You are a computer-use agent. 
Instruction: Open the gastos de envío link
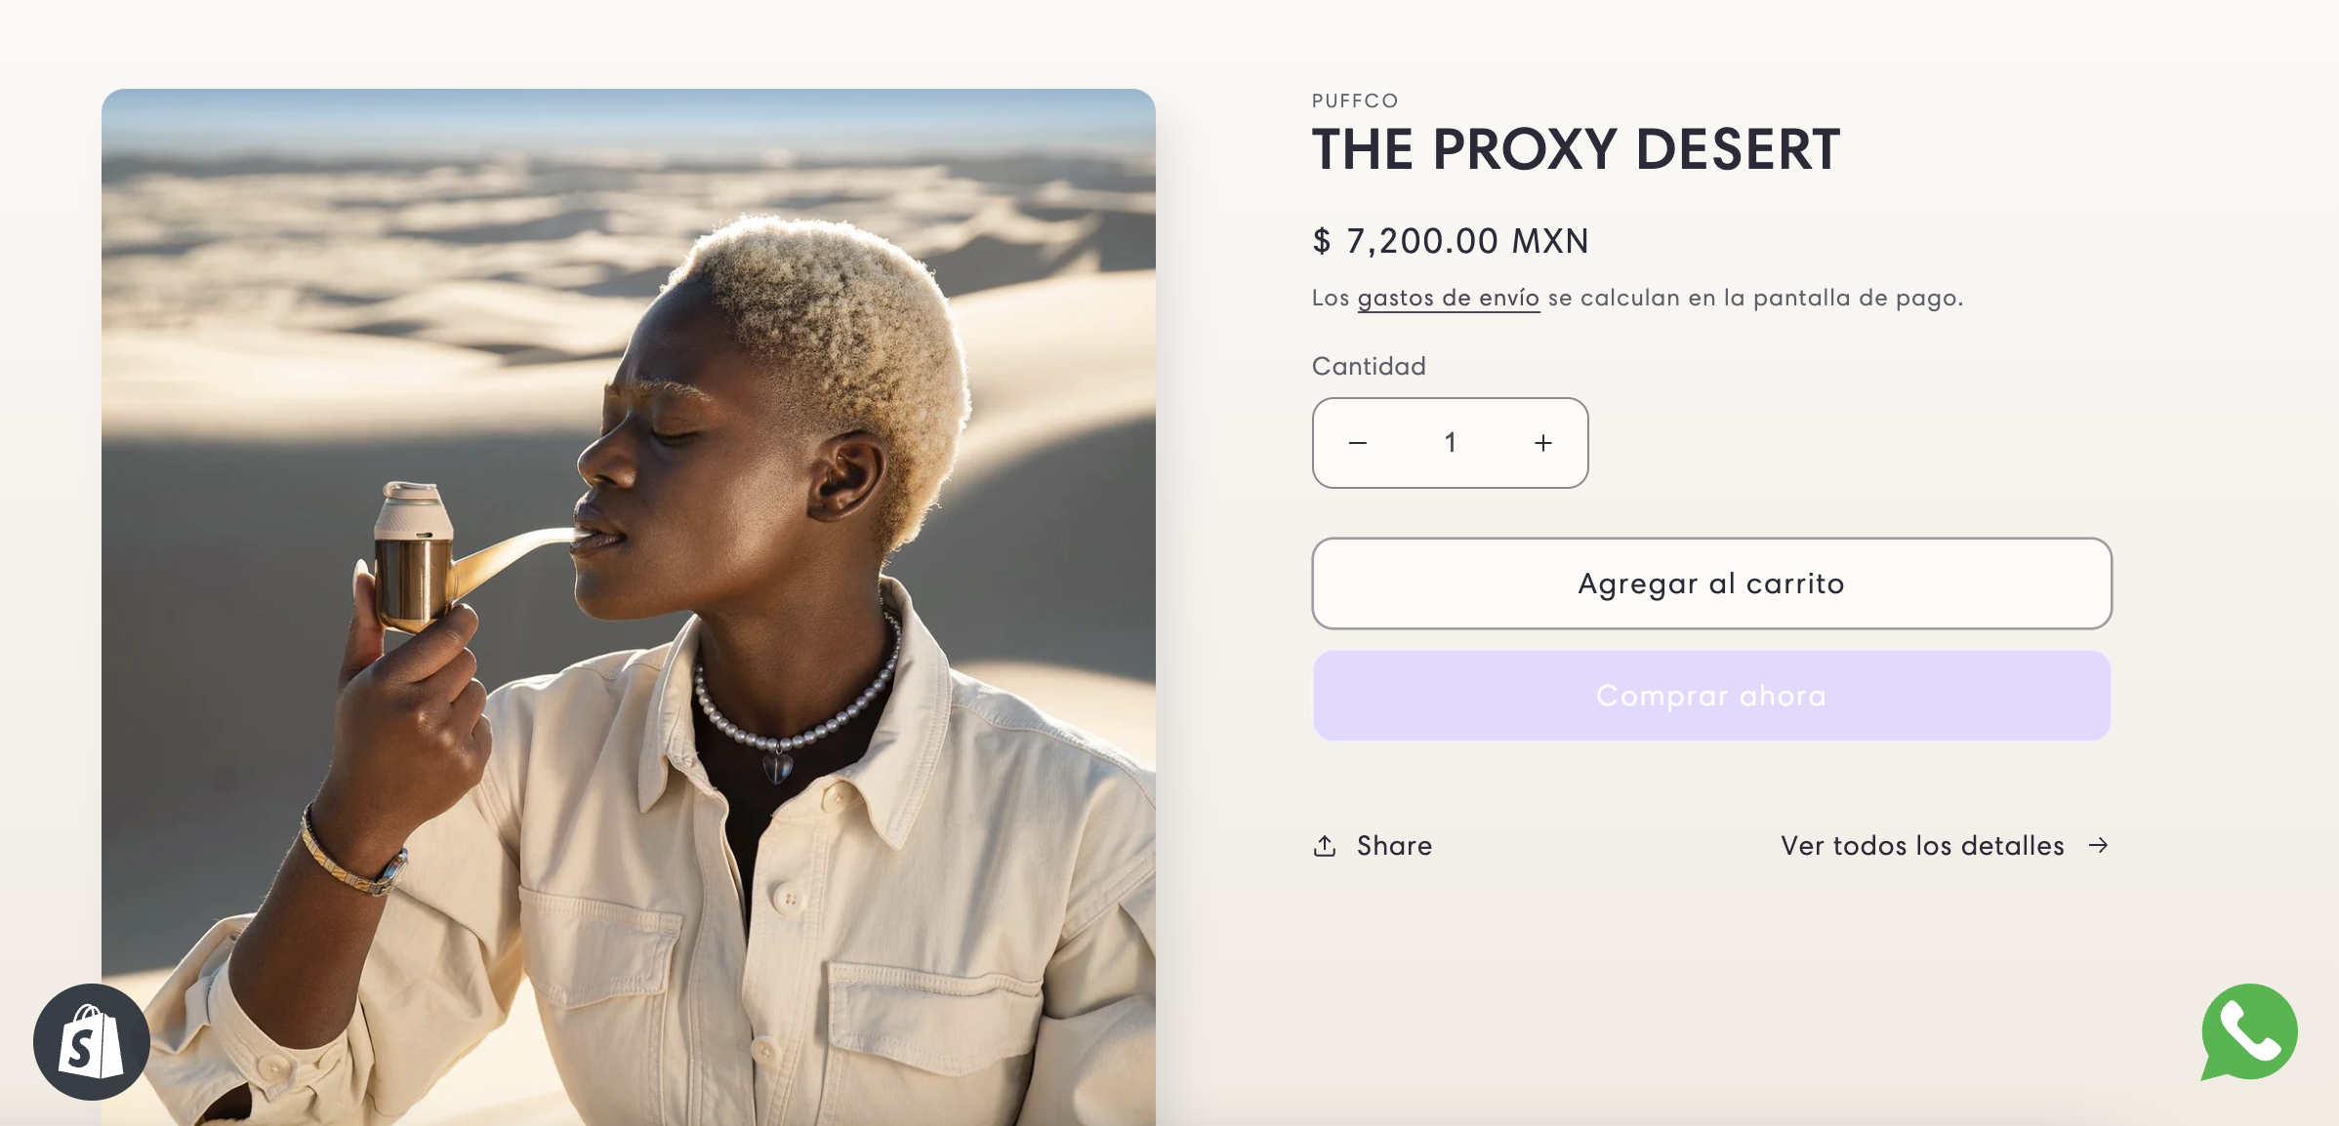point(1449,298)
